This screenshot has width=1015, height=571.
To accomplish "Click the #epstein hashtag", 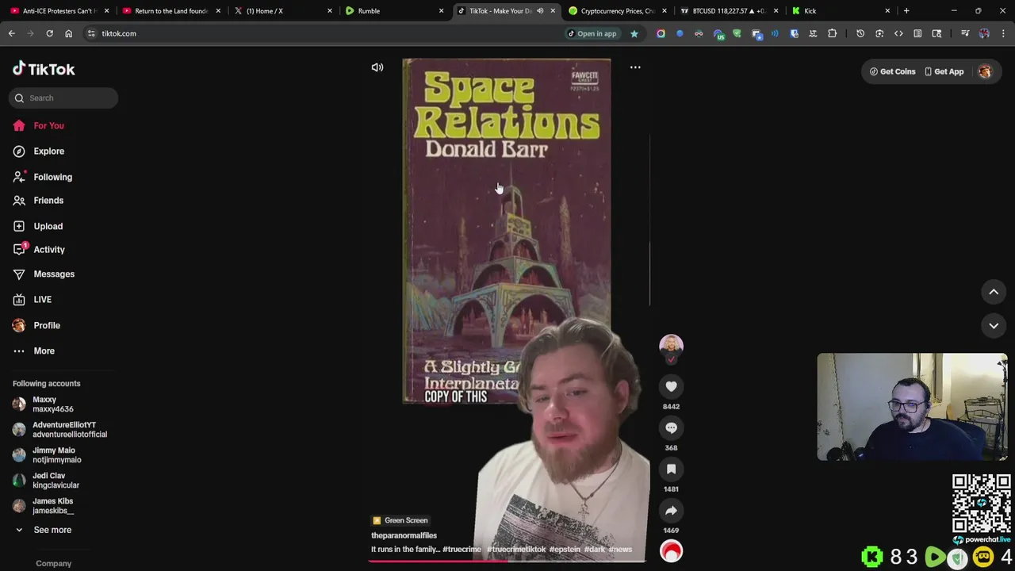I will pos(565,549).
